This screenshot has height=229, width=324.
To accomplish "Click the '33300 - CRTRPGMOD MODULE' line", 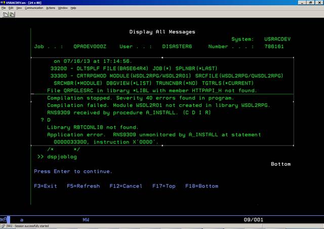I will [167, 76].
